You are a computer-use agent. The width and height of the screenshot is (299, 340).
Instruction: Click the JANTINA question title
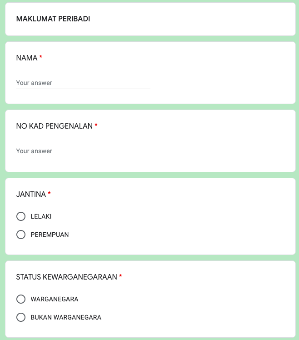(31, 194)
